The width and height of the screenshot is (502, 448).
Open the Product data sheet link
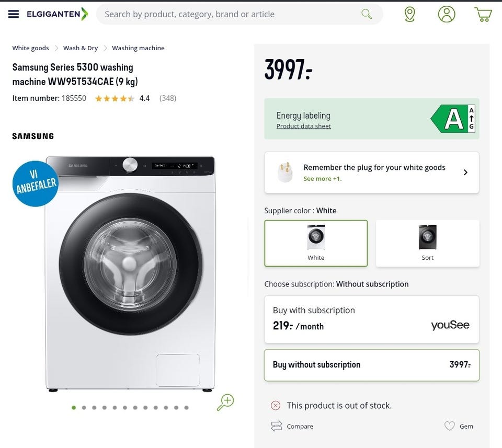303,126
